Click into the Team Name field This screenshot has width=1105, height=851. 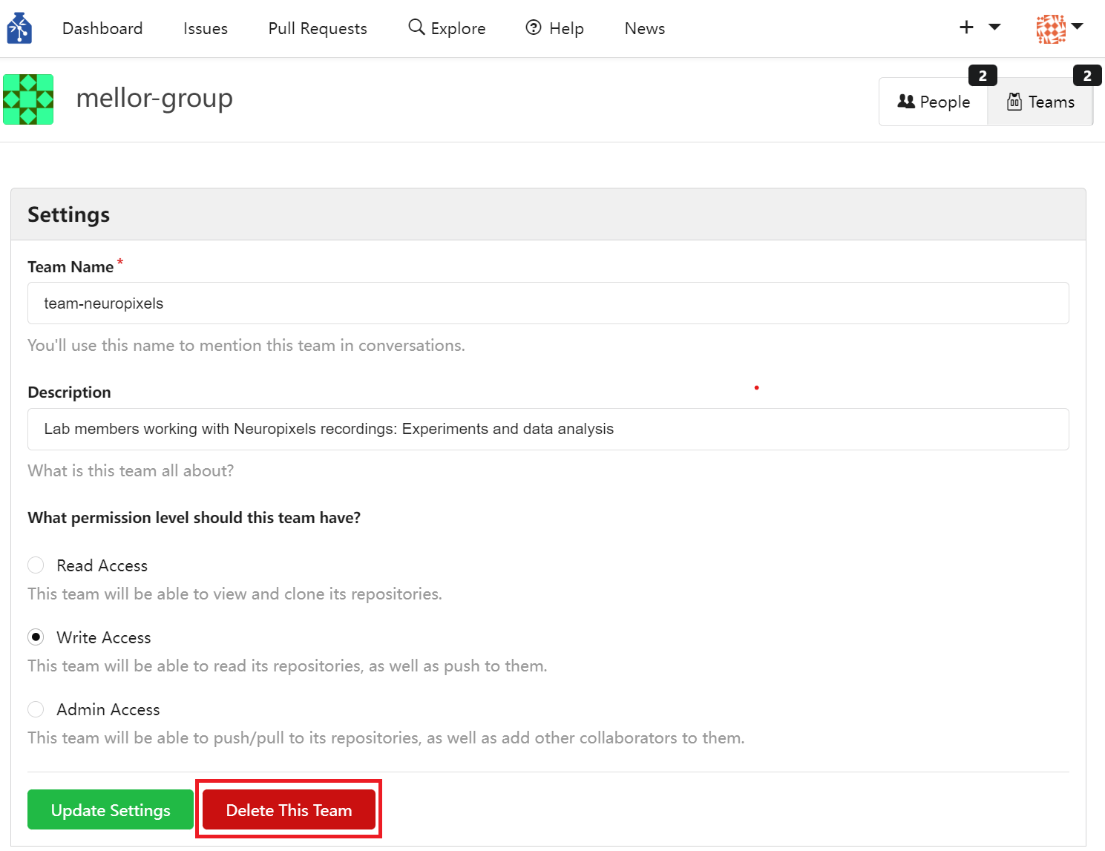(x=548, y=303)
